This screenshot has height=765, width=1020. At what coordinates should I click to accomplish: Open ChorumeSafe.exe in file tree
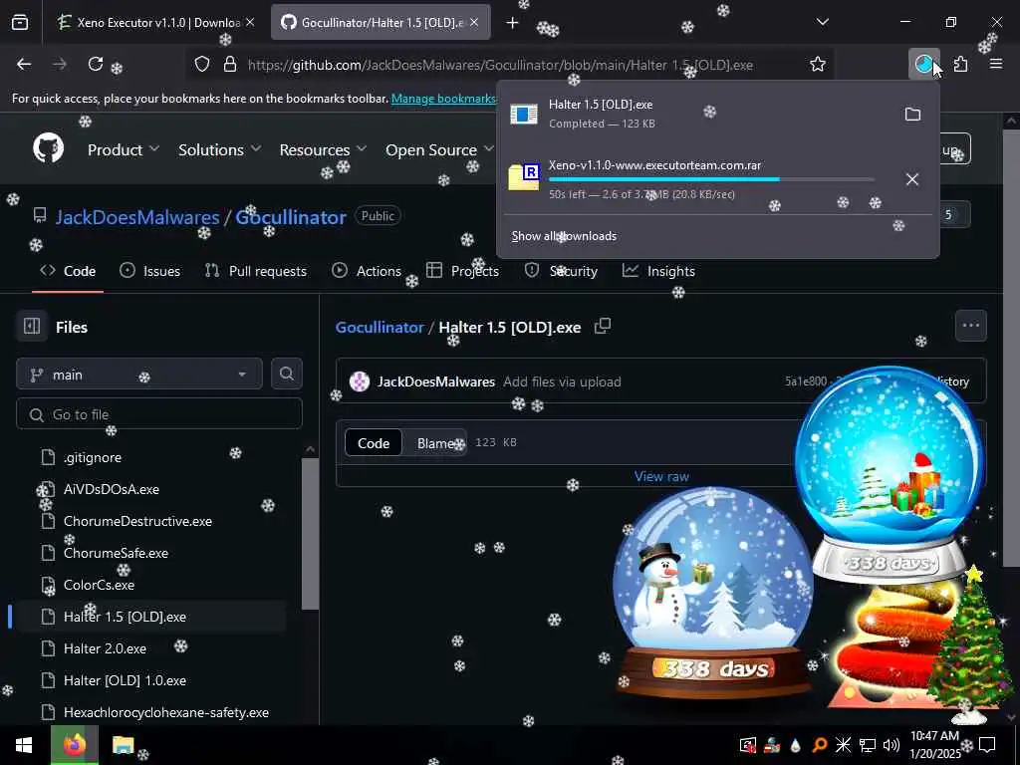click(116, 554)
